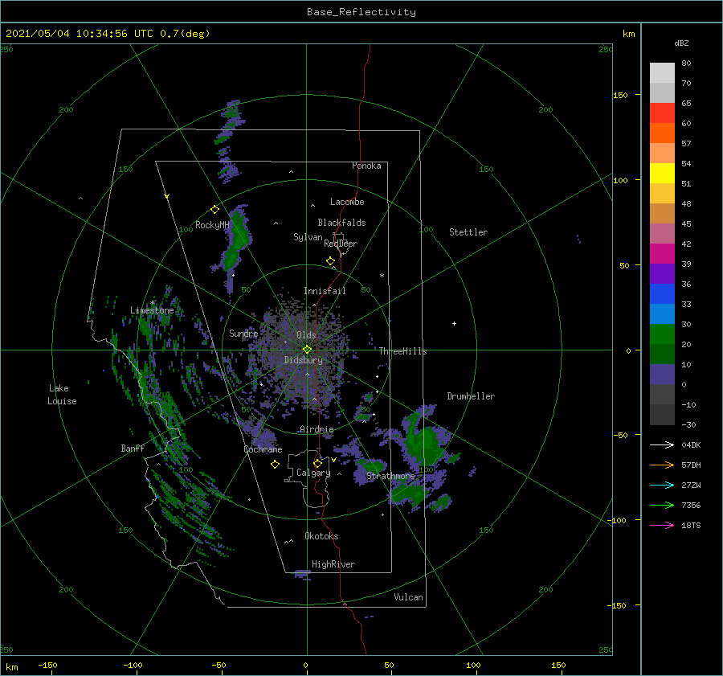
Task: Click the 7356 legend label
Action: tap(691, 506)
